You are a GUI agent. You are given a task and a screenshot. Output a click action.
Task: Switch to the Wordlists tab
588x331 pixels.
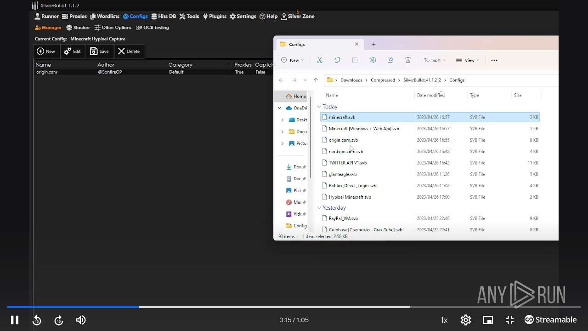tap(105, 16)
